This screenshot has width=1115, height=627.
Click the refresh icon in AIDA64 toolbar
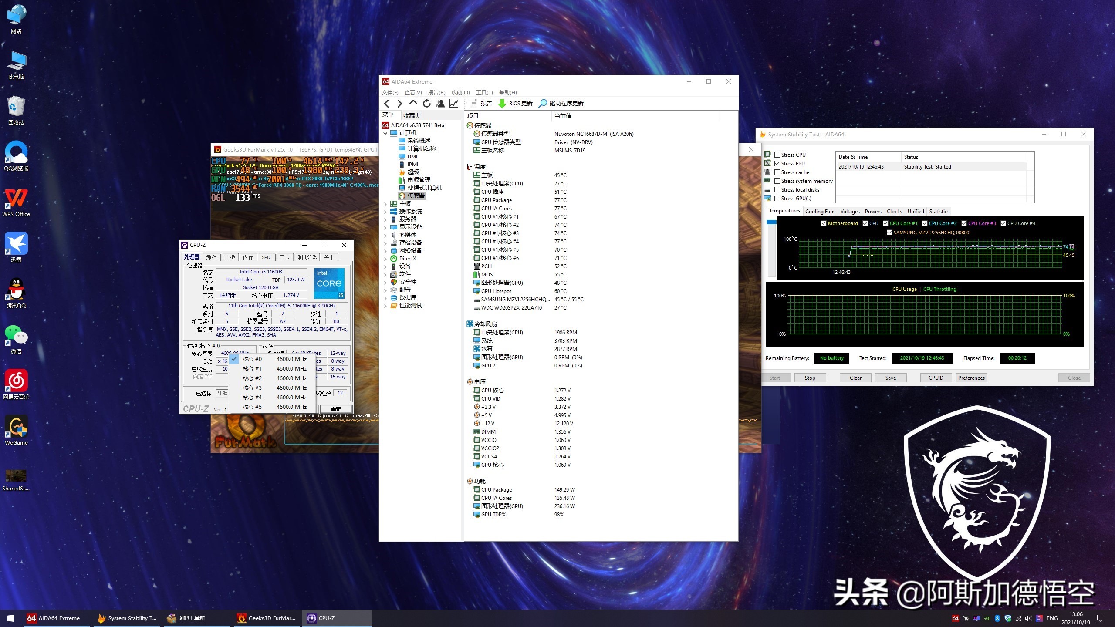tap(426, 103)
